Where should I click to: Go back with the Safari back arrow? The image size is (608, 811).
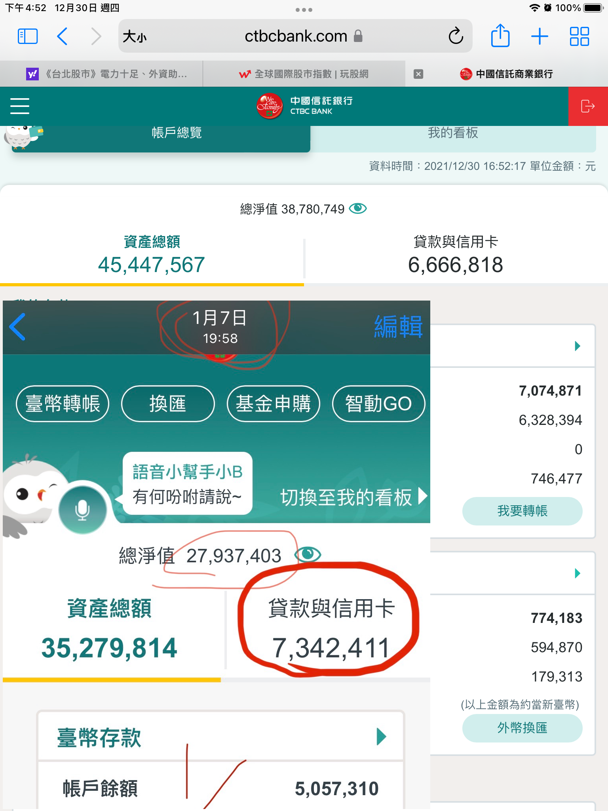point(62,36)
